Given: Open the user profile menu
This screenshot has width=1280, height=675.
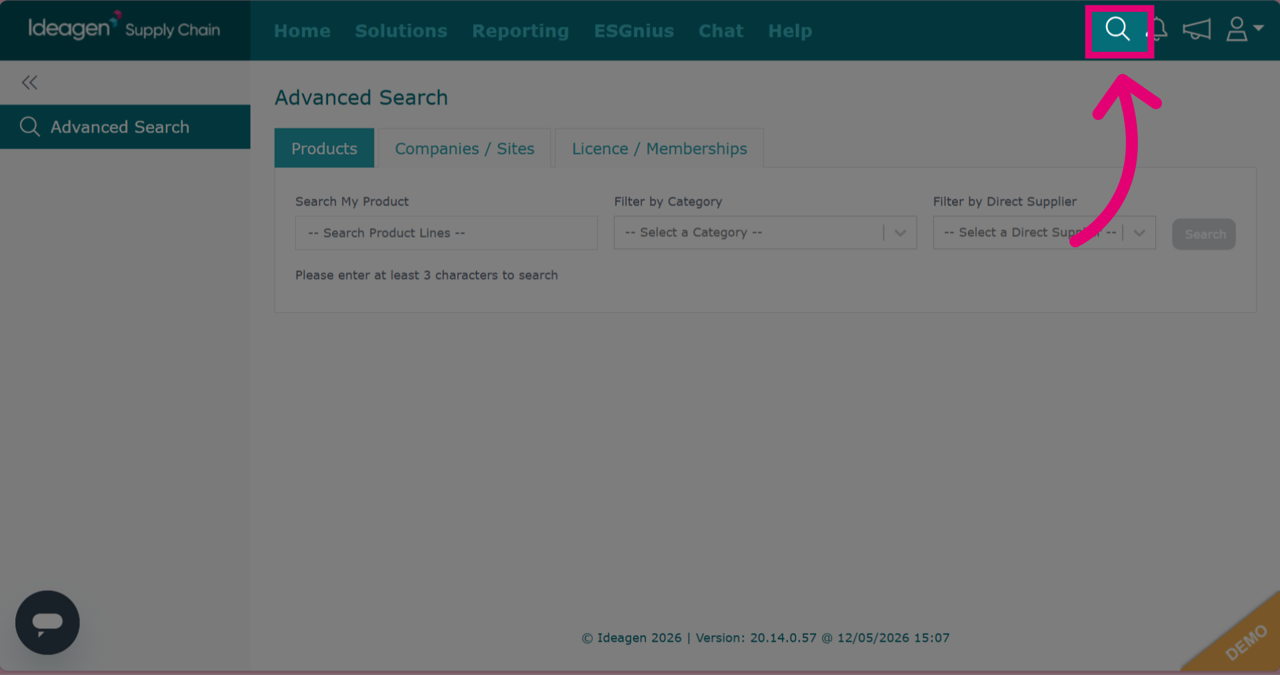Looking at the screenshot, I should click(1244, 29).
